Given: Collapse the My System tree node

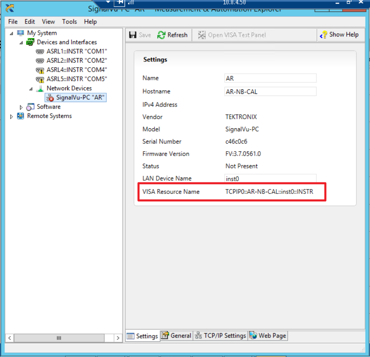Looking at the screenshot, I should [x=11, y=34].
